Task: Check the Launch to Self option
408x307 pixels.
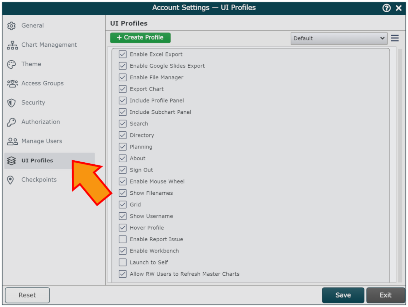Action: click(x=123, y=262)
